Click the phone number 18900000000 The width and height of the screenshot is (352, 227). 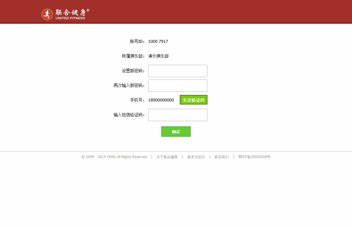[x=161, y=100]
